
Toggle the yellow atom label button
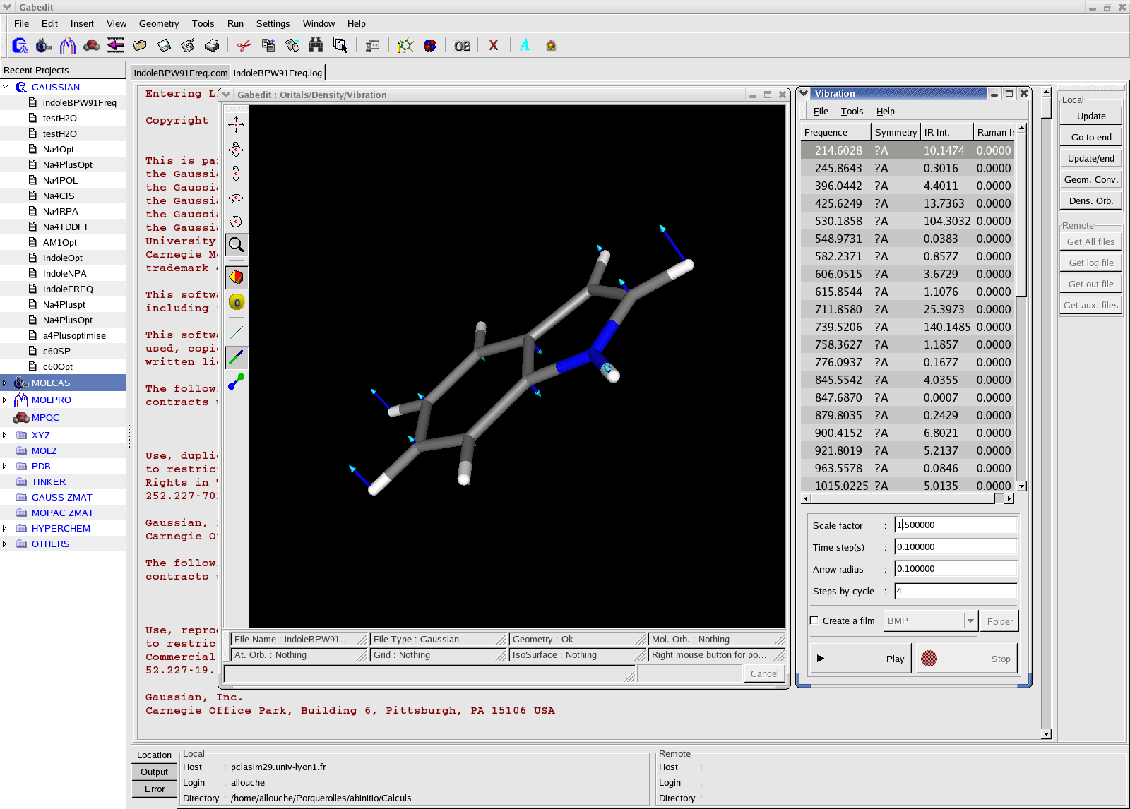pyautogui.click(x=236, y=303)
